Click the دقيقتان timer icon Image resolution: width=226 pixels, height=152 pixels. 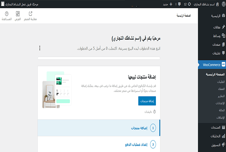[x=154, y=112]
